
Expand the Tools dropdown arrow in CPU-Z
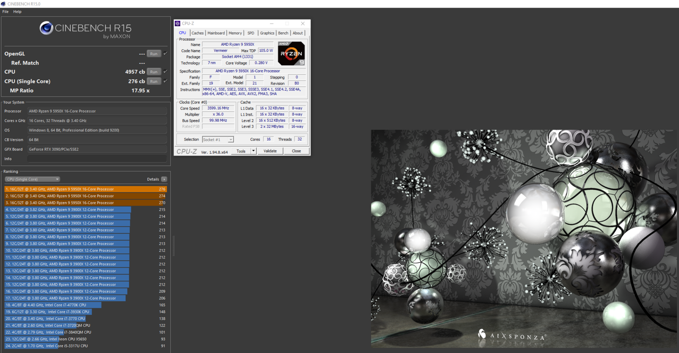(x=253, y=151)
